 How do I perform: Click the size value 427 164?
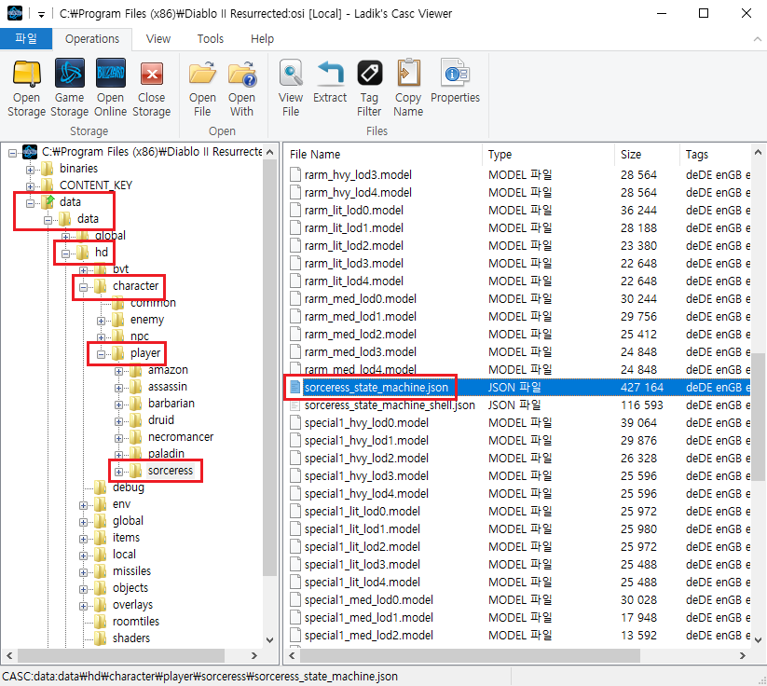(x=642, y=388)
